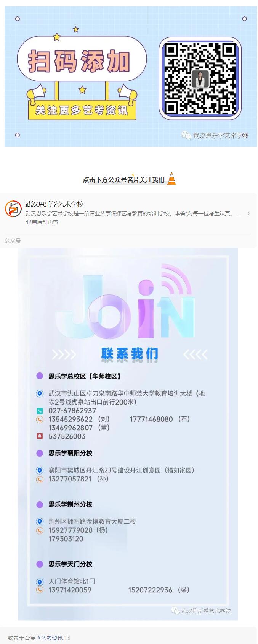The height and width of the screenshot is (644, 258).
Task: Click the location pin for 襄阳市樊城区 address
Action: 40,470
